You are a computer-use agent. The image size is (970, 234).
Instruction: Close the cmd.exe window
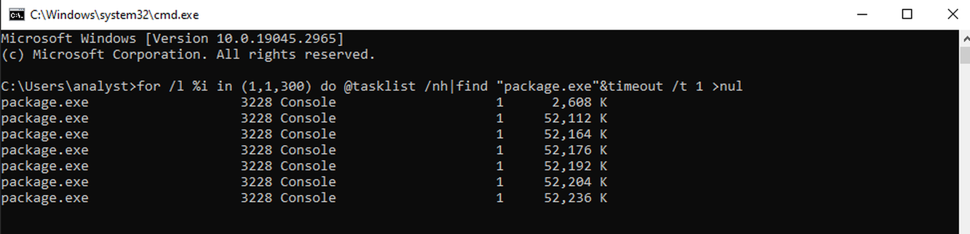953,14
